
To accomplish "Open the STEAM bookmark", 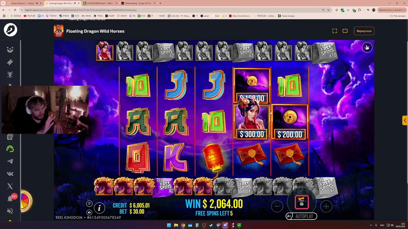I will pos(64,16).
